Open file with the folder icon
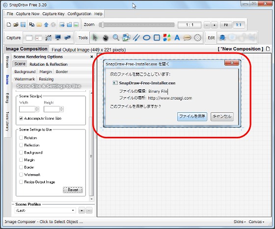Screen dimensions: 275x229 16,25
